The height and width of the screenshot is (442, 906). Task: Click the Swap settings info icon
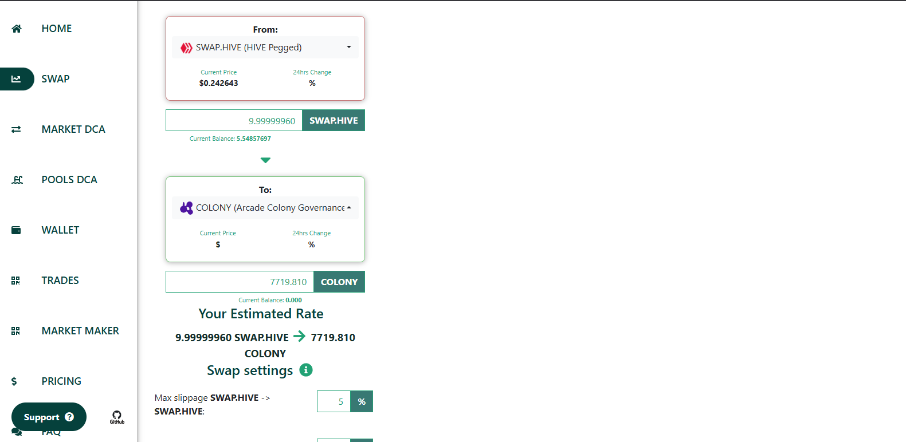pyautogui.click(x=306, y=370)
